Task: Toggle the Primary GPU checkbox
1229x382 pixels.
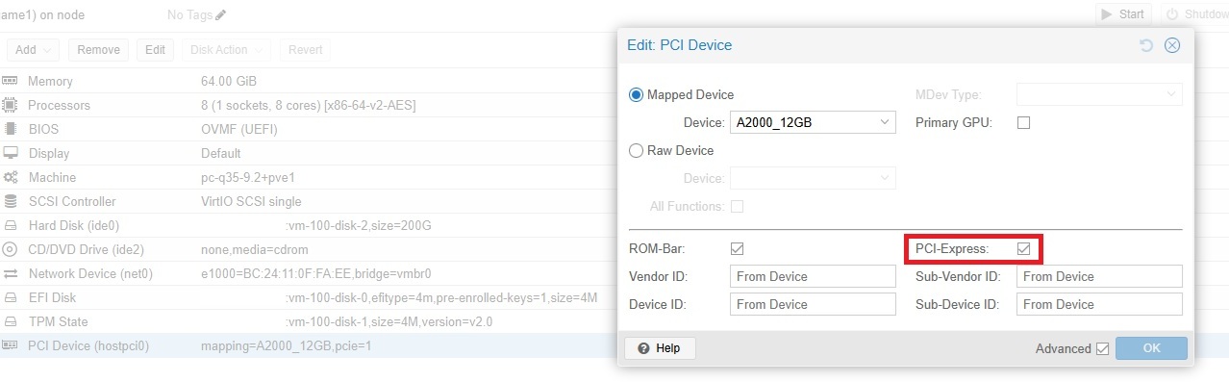Action: click(1024, 122)
